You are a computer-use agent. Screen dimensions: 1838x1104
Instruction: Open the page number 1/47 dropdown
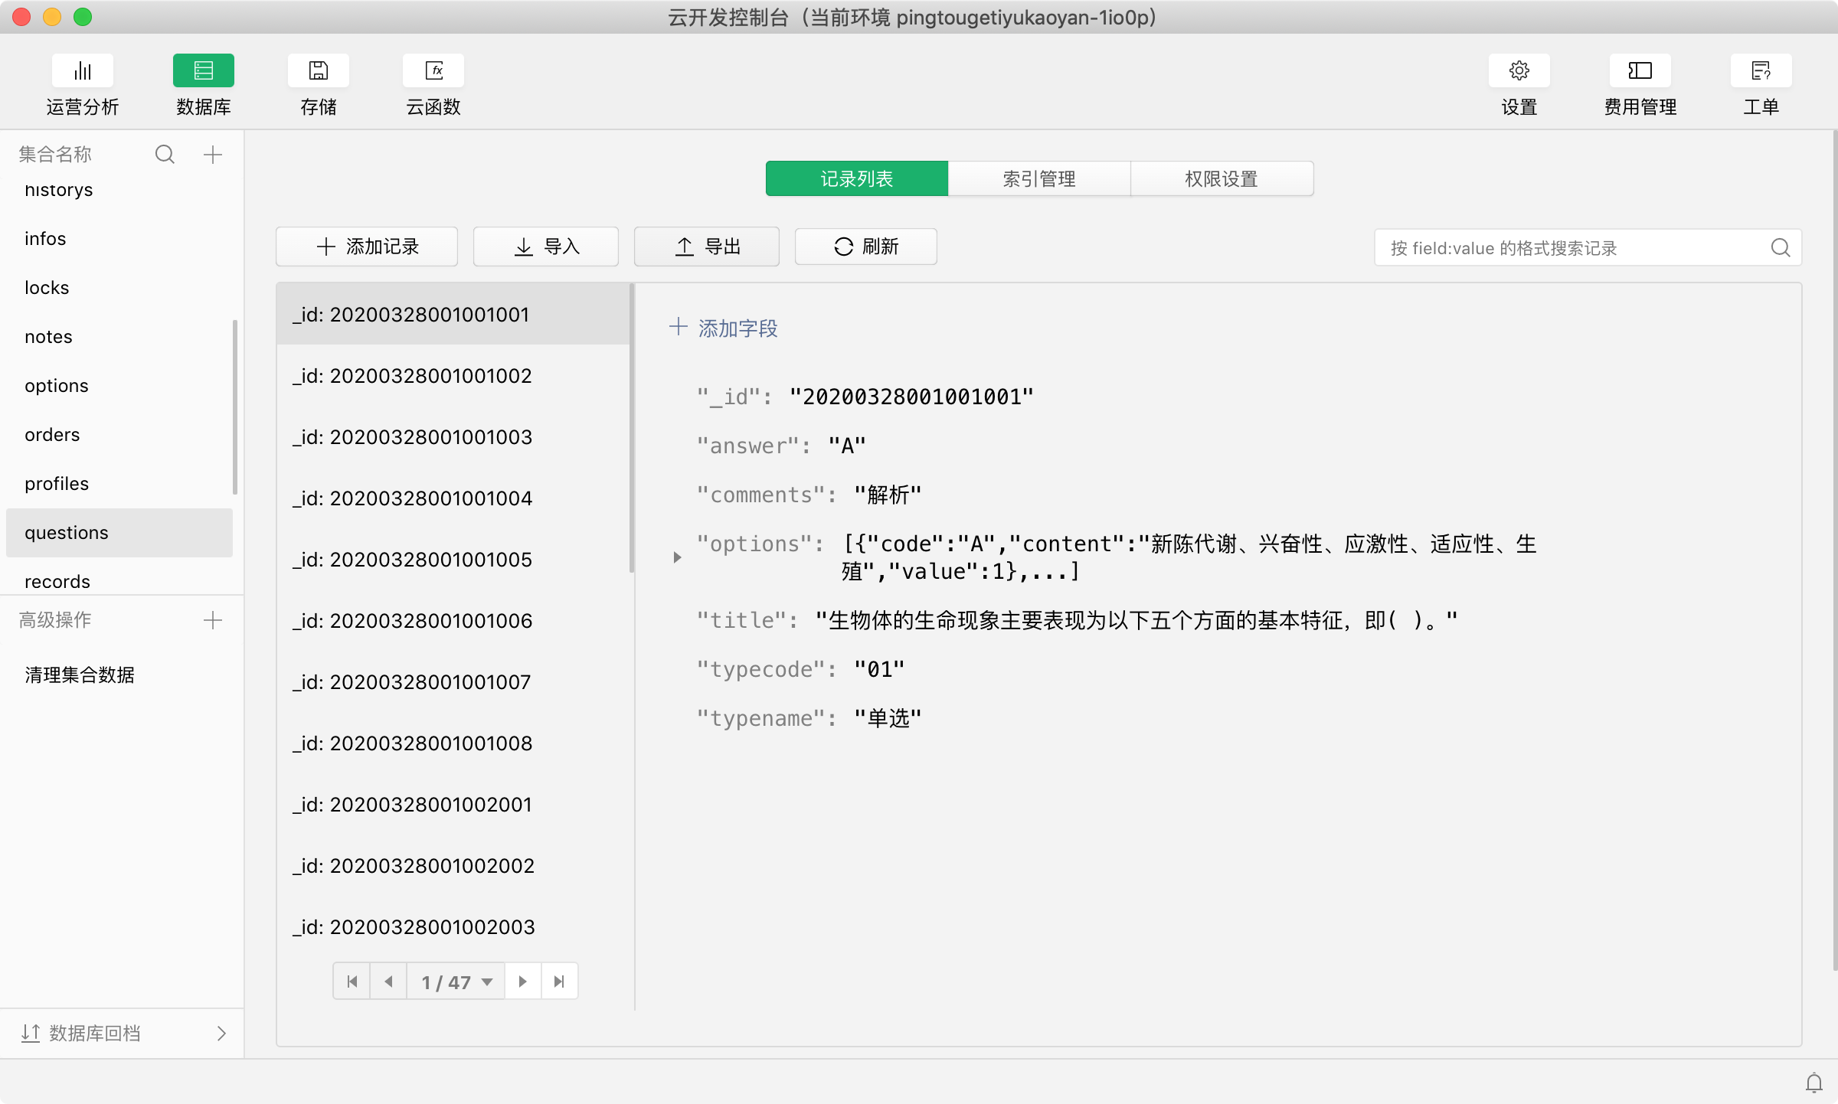(x=456, y=982)
